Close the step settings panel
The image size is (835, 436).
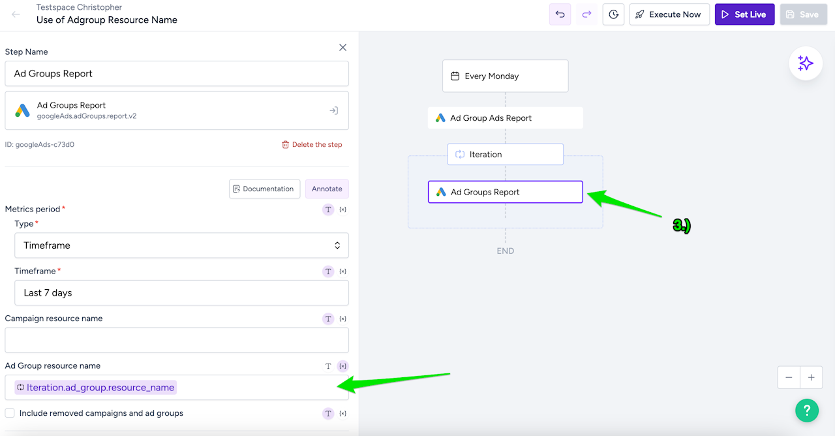(342, 48)
